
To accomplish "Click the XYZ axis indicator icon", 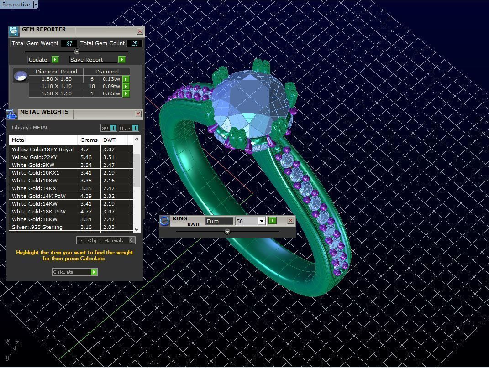I will point(12,350).
